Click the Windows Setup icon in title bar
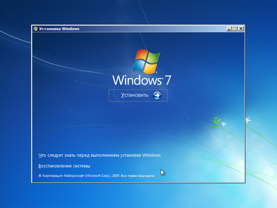Viewport: 277px width, 208px height. [x=35, y=29]
